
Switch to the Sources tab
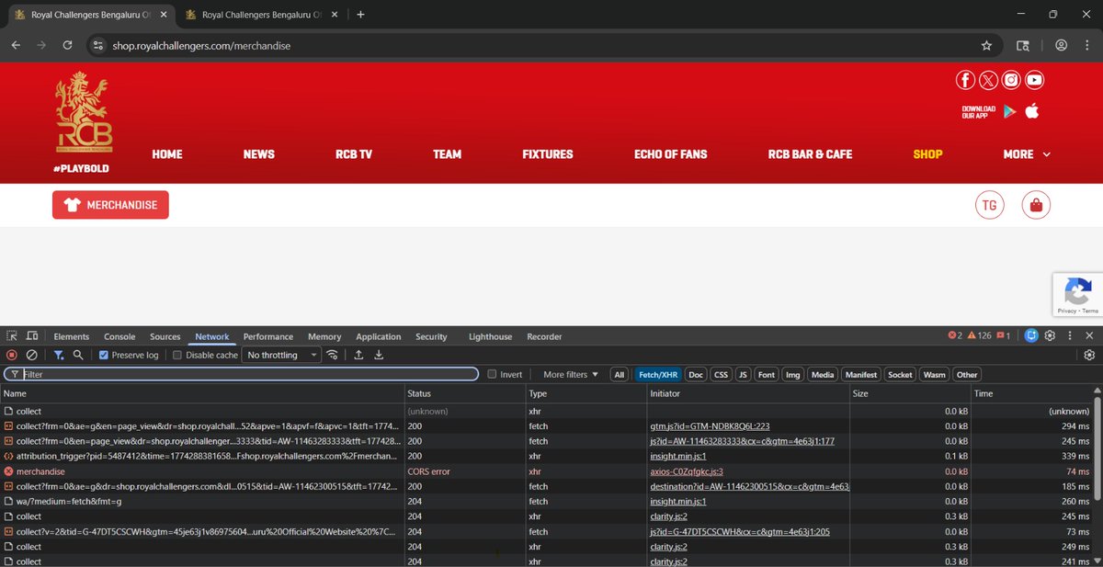click(165, 336)
